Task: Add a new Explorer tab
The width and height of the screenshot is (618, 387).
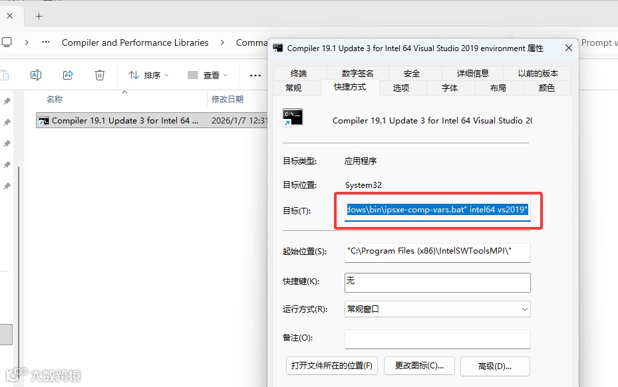Action: [39, 16]
